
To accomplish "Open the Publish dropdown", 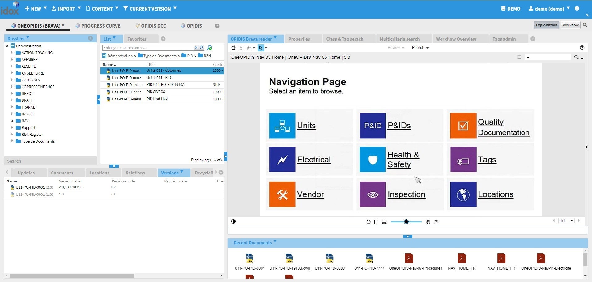I will tap(420, 48).
